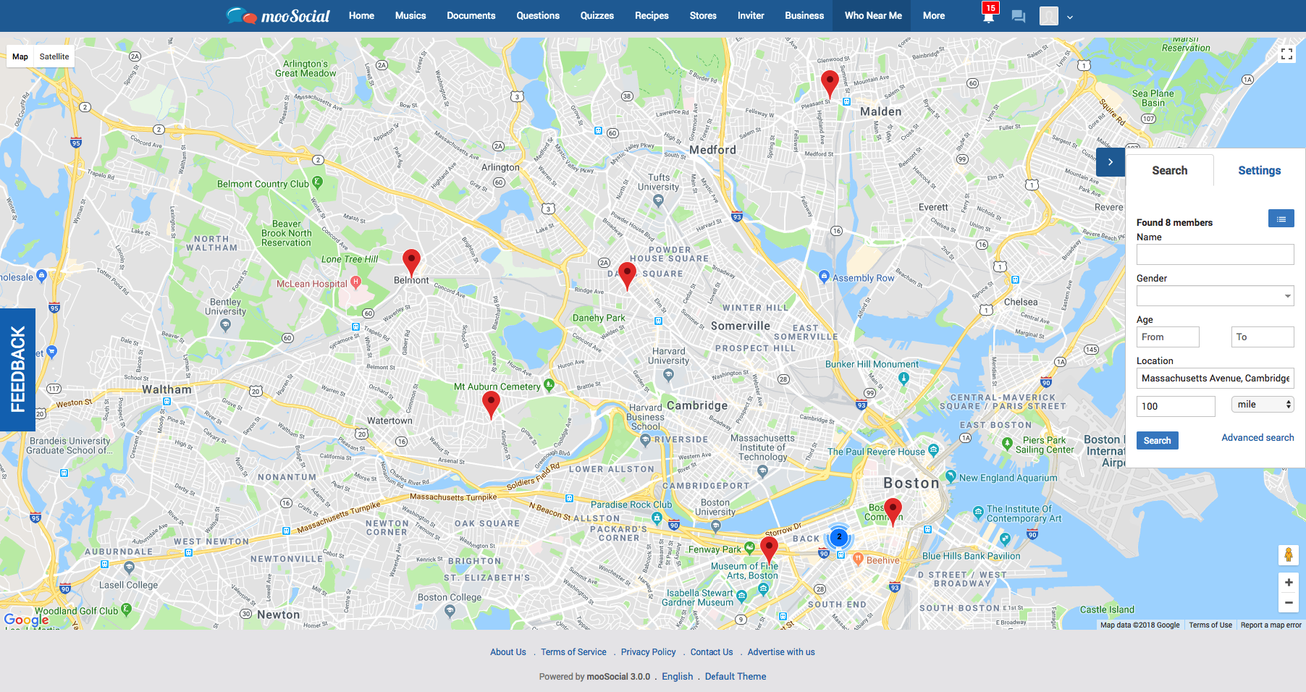Open the FEEDBACK side tab

[x=17, y=370]
